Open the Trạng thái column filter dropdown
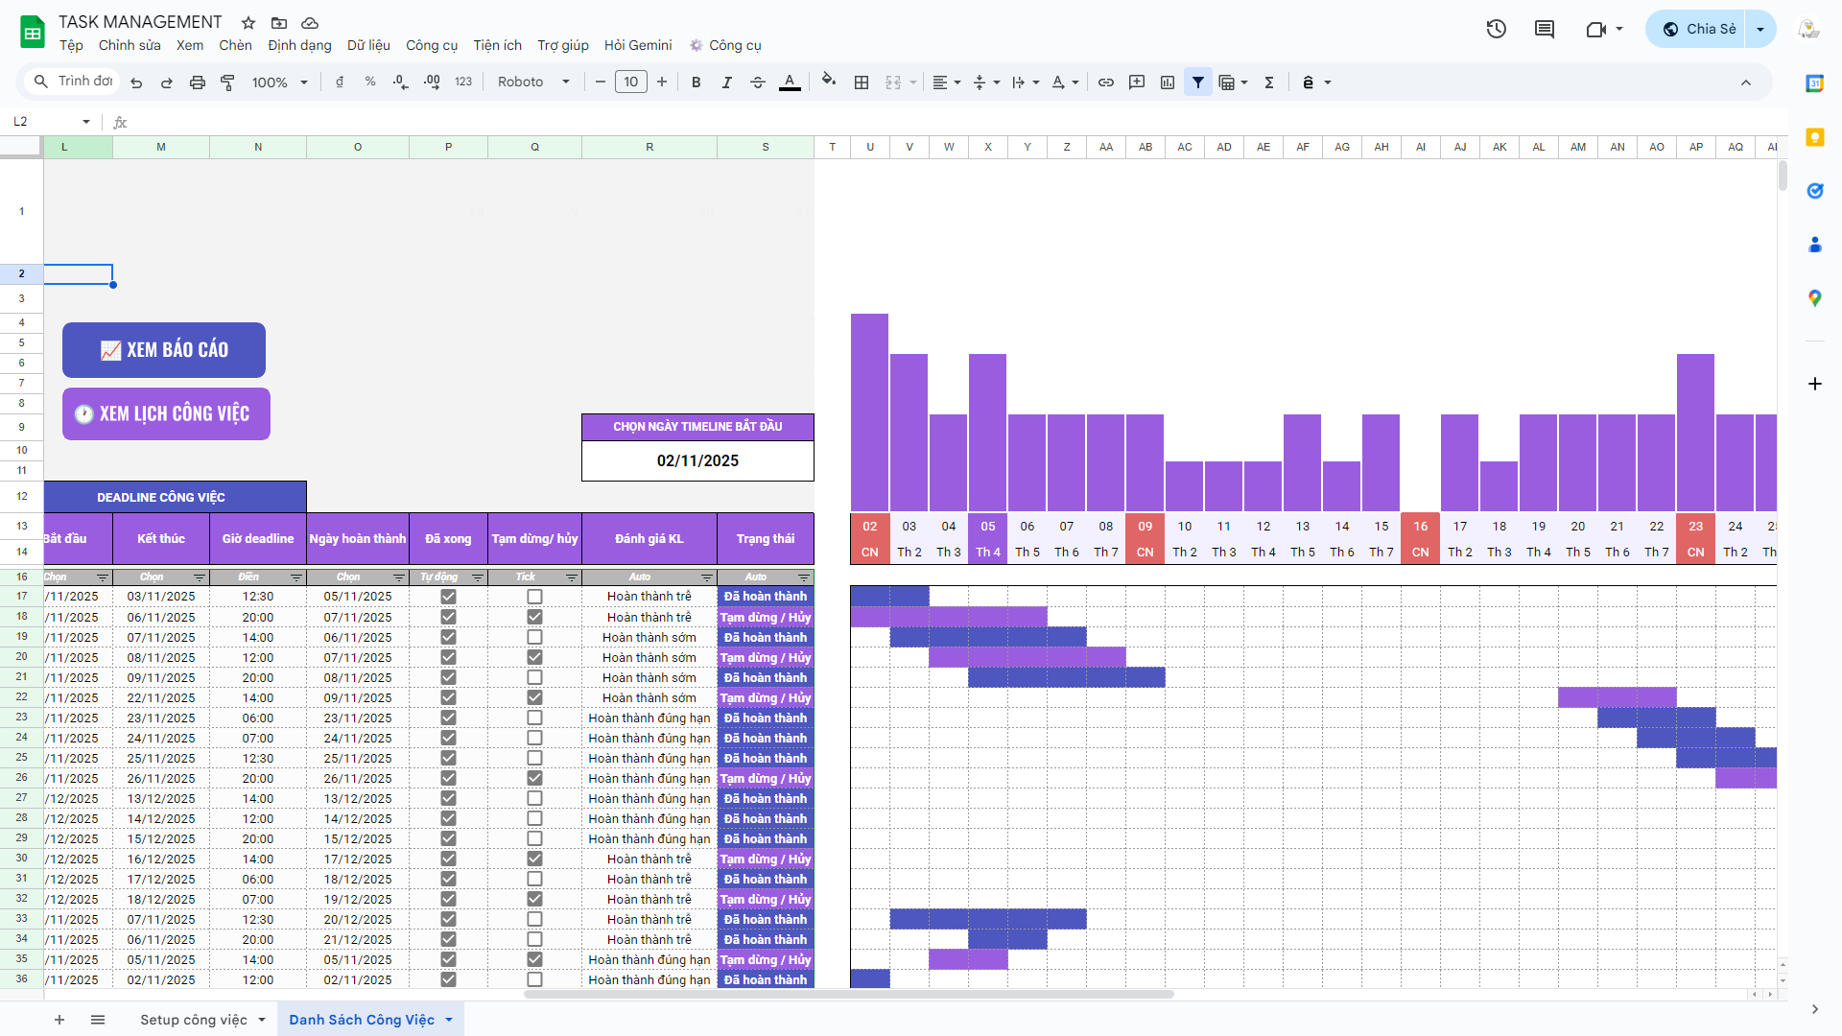The image size is (1842, 1036). (x=804, y=577)
